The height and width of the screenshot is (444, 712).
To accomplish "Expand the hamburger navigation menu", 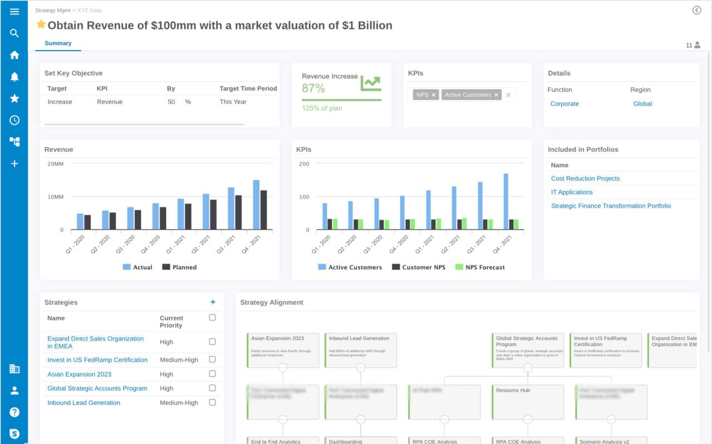I will pyautogui.click(x=14, y=11).
